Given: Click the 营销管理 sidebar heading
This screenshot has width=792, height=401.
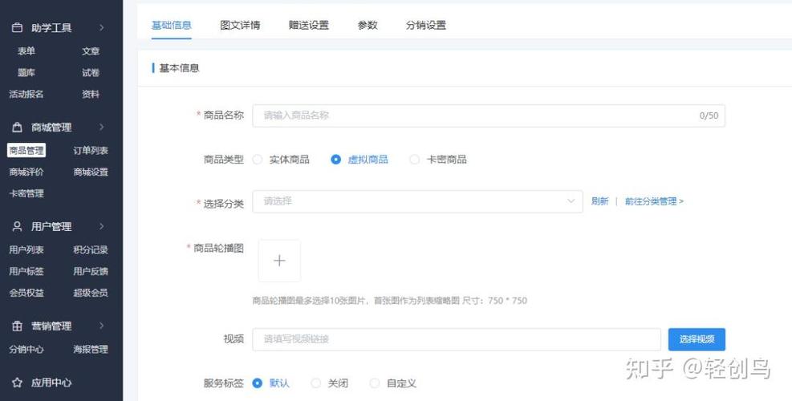Looking at the screenshot, I should click(x=51, y=326).
